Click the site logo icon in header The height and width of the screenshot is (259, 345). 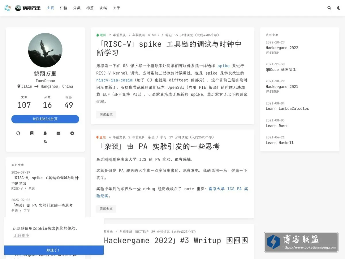pyautogui.click(x=8, y=8)
